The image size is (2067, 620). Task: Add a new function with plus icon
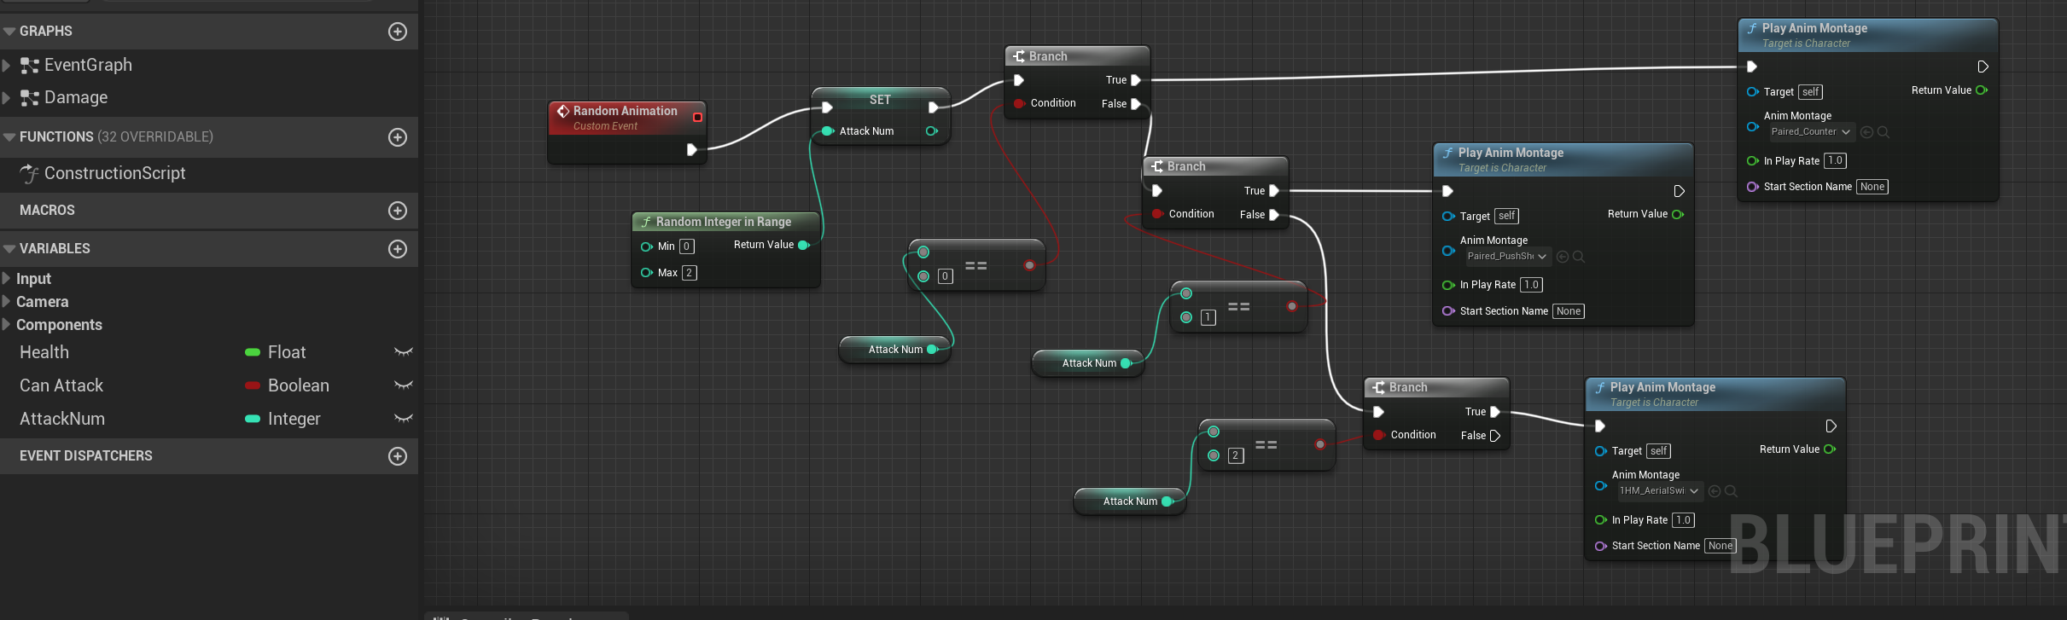(x=397, y=137)
